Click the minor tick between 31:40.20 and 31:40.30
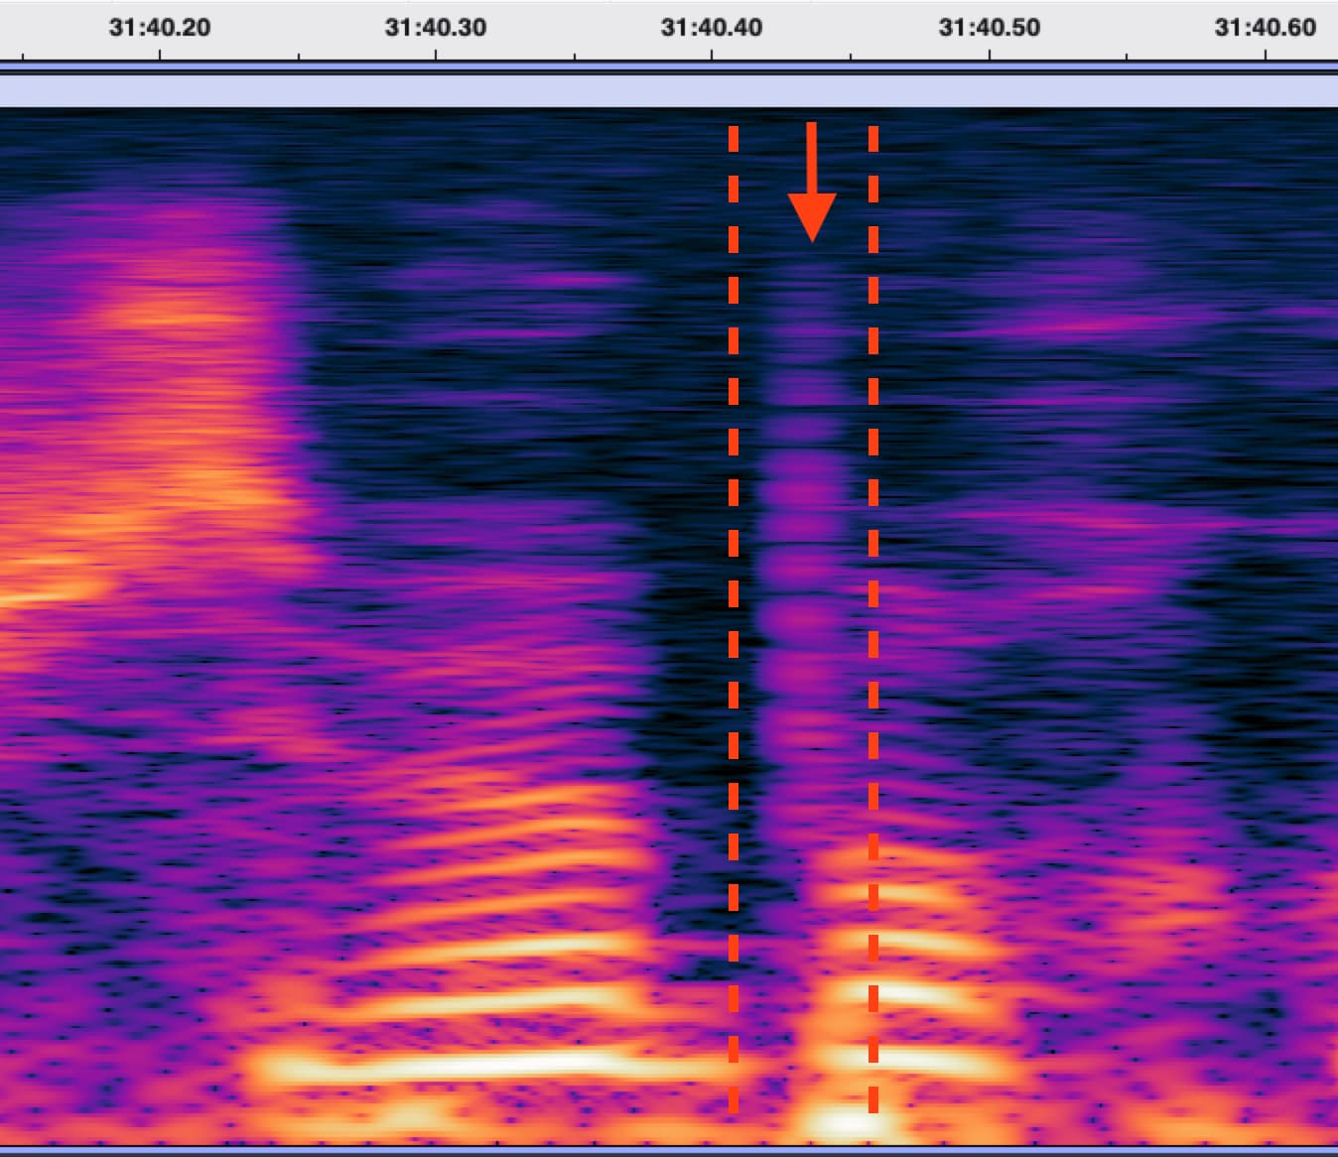Viewport: 1338px width, 1157px height. pyautogui.click(x=298, y=56)
